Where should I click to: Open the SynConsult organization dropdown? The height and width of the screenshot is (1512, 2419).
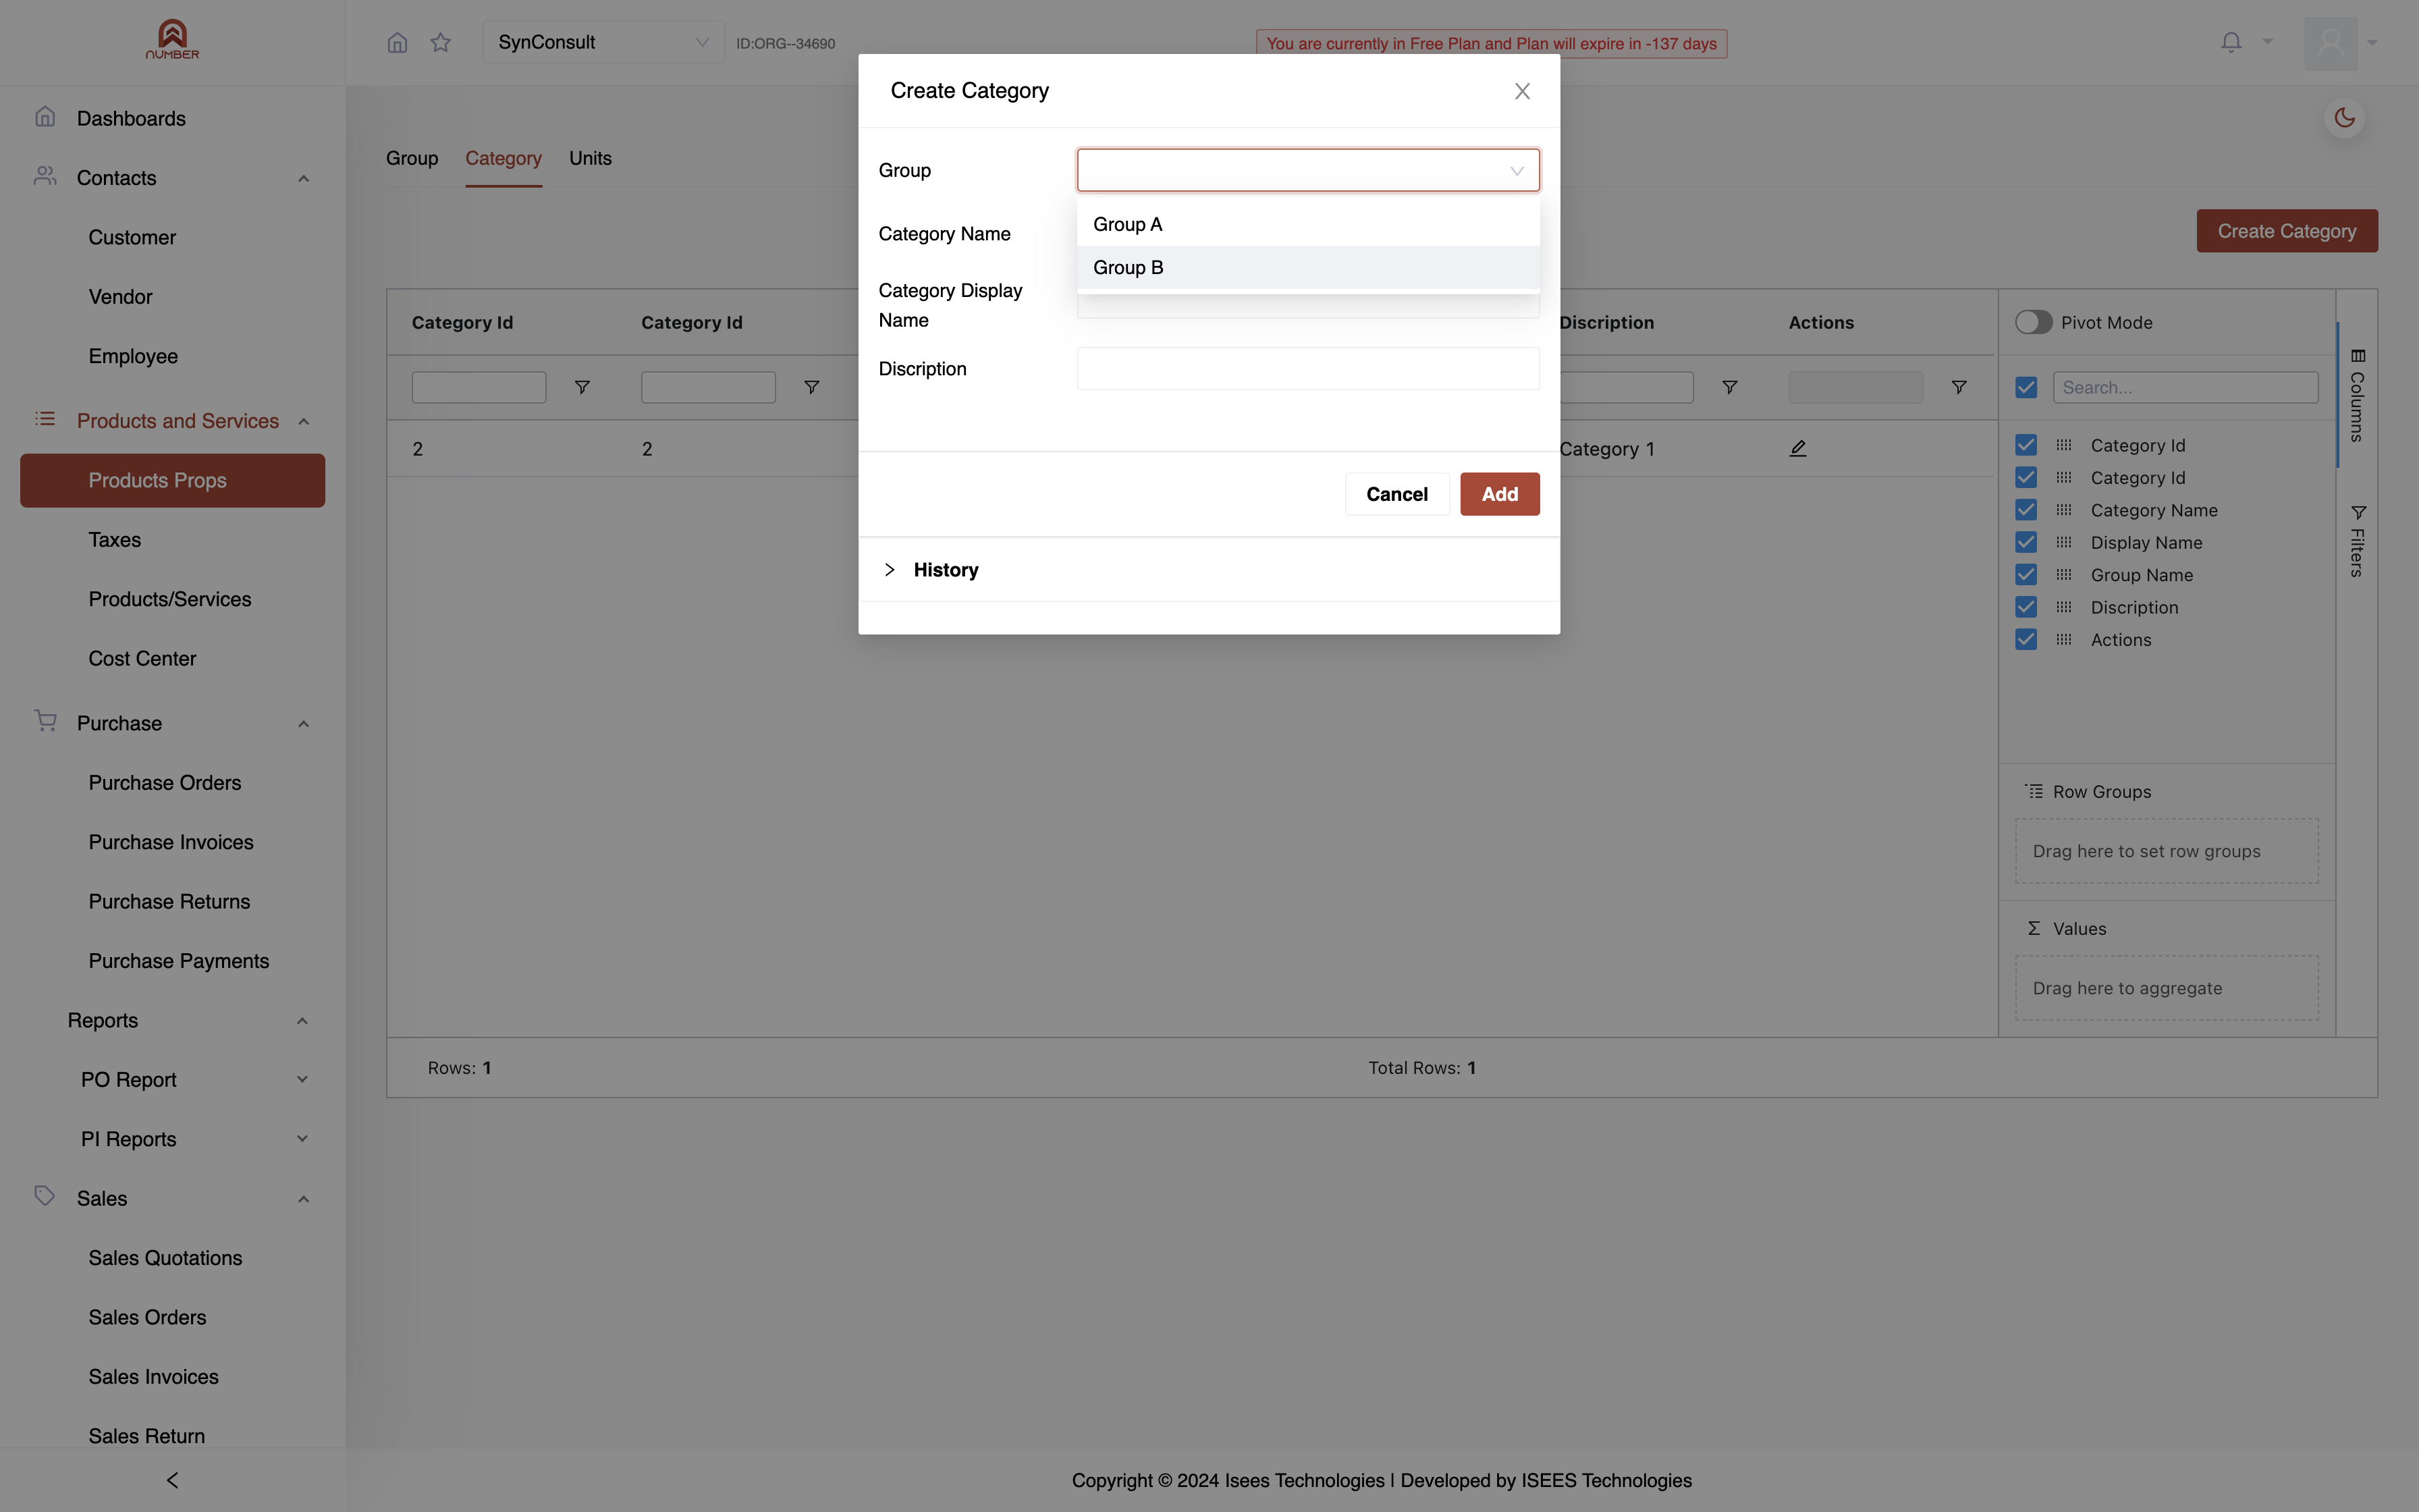click(x=604, y=42)
